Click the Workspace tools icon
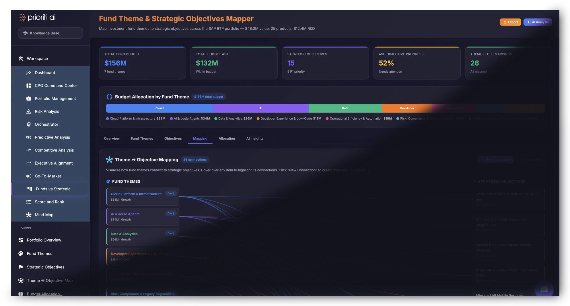This screenshot has height=306, width=570. (21, 59)
